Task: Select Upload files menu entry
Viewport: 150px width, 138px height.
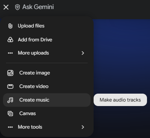Action: pyautogui.click(x=47, y=26)
